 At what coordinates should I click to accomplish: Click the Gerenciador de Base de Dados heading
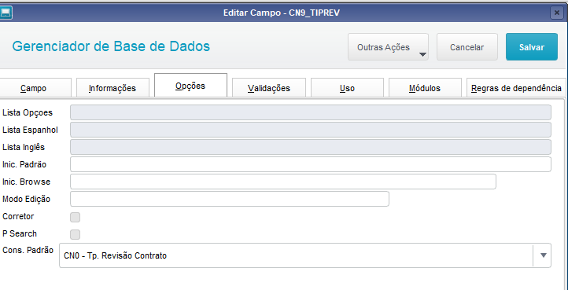point(111,46)
